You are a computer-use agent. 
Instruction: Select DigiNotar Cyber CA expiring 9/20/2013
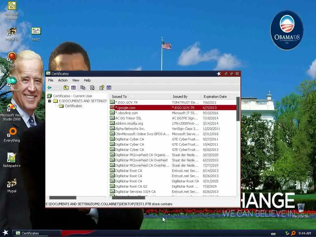click(x=173, y=150)
